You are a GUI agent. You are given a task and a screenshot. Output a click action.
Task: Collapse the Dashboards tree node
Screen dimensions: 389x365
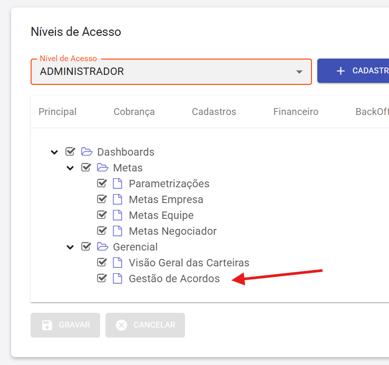coord(54,152)
